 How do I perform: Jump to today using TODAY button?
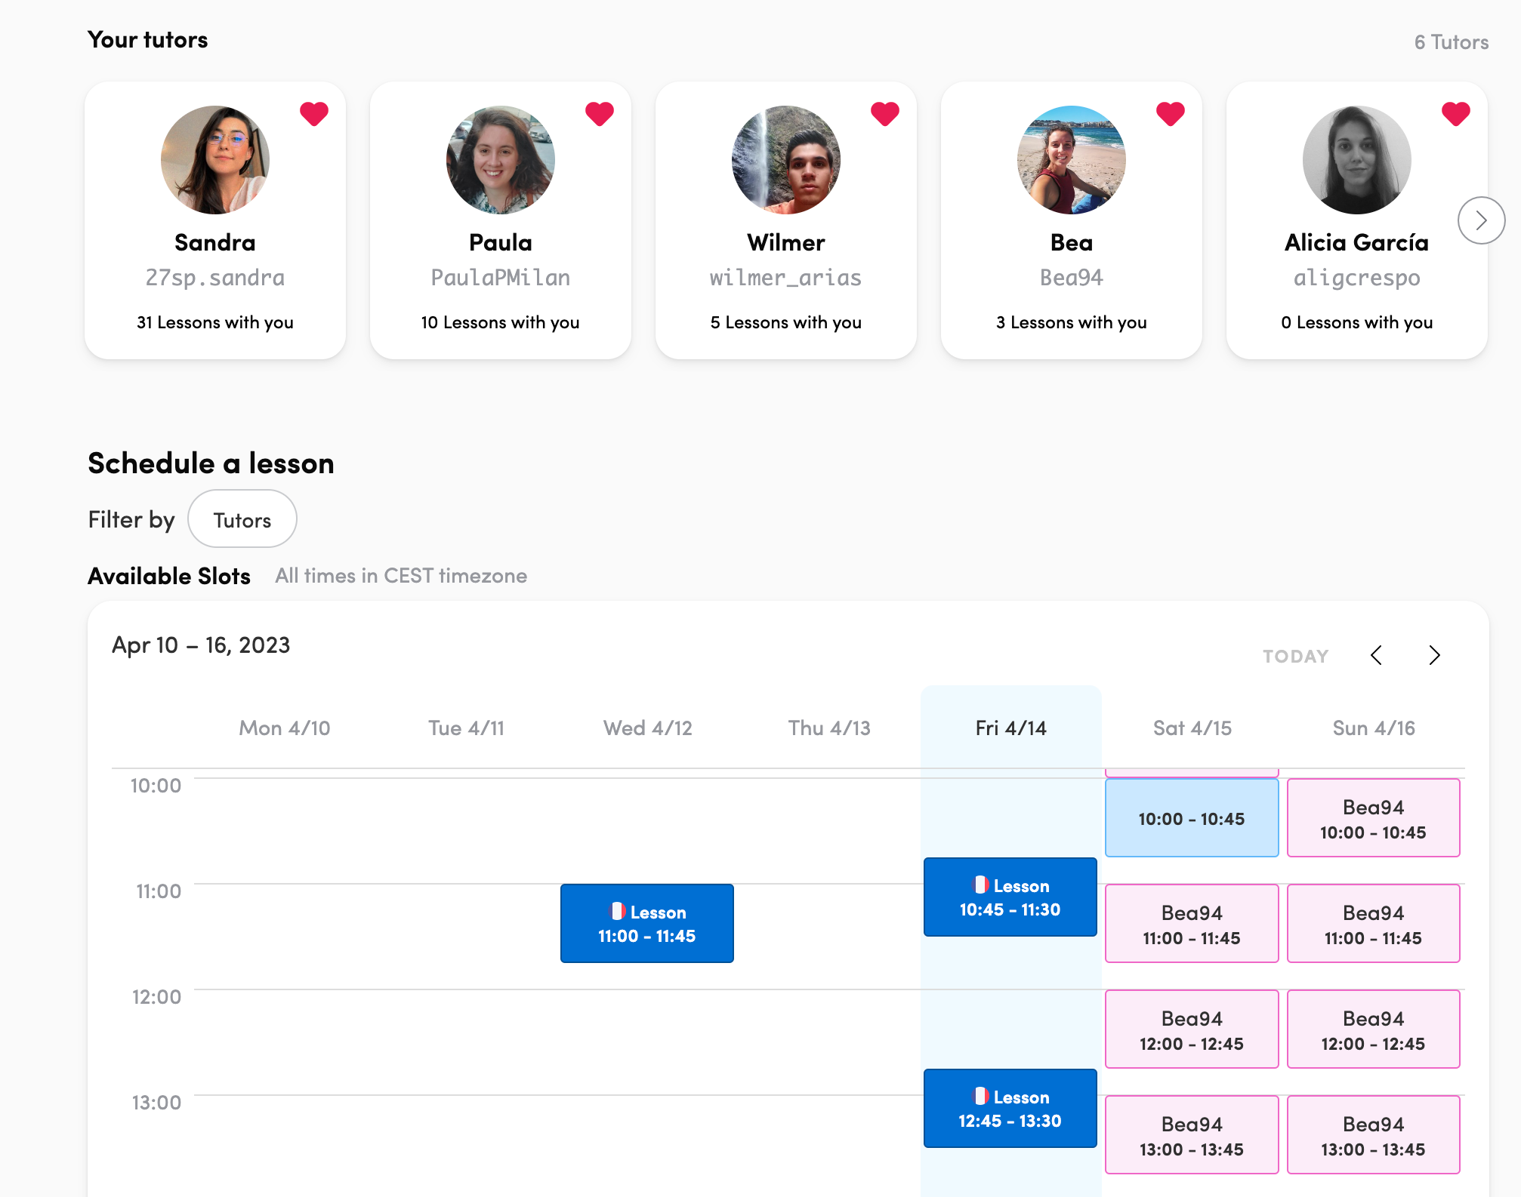pos(1295,656)
